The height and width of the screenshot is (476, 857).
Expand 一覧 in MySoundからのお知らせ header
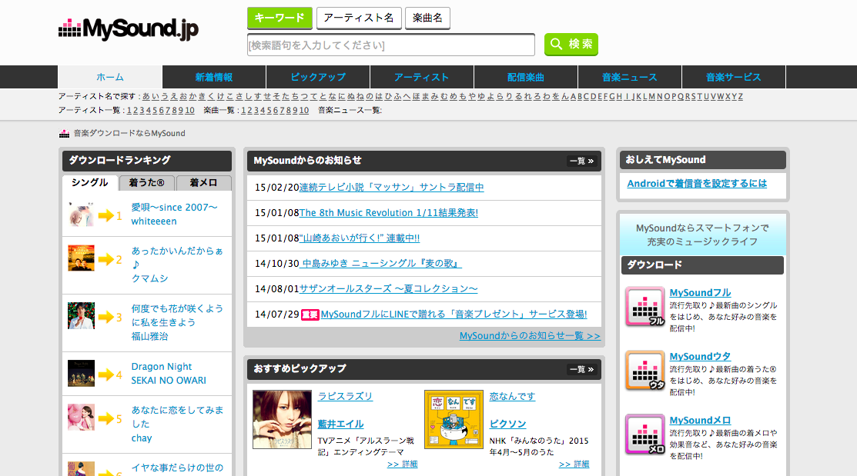(x=581, y=161)
